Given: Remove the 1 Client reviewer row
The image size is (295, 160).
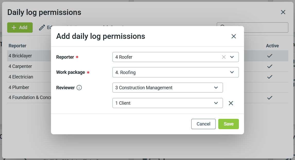Looking at the screenshot, I should pos(231,103).
